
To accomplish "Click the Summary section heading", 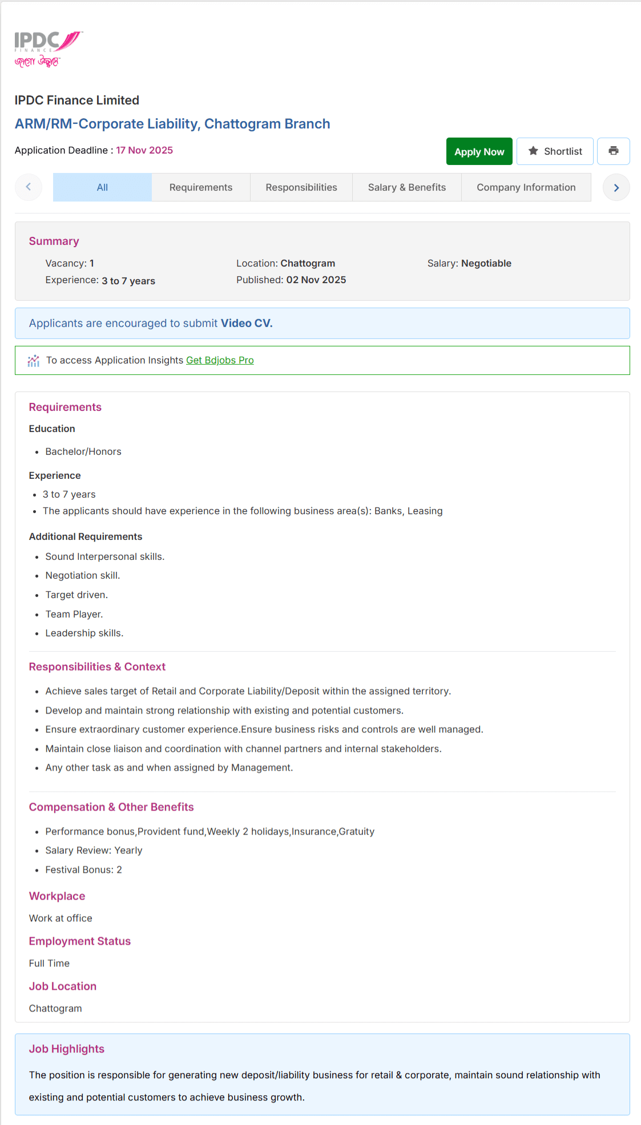I will 54,241.
